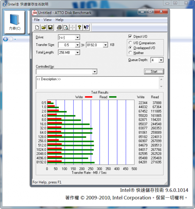Viewport: 195px width, 209px height.
Task: Click the Intel Corporation copyright line
Action: [126, 198]
